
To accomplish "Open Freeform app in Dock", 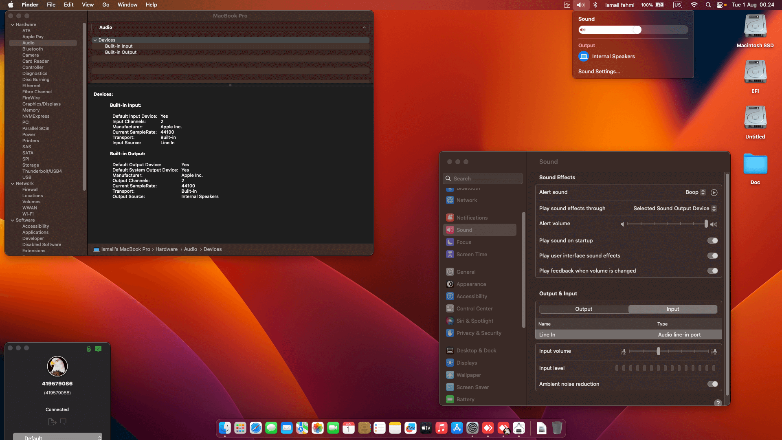I will tap(411, 428).
